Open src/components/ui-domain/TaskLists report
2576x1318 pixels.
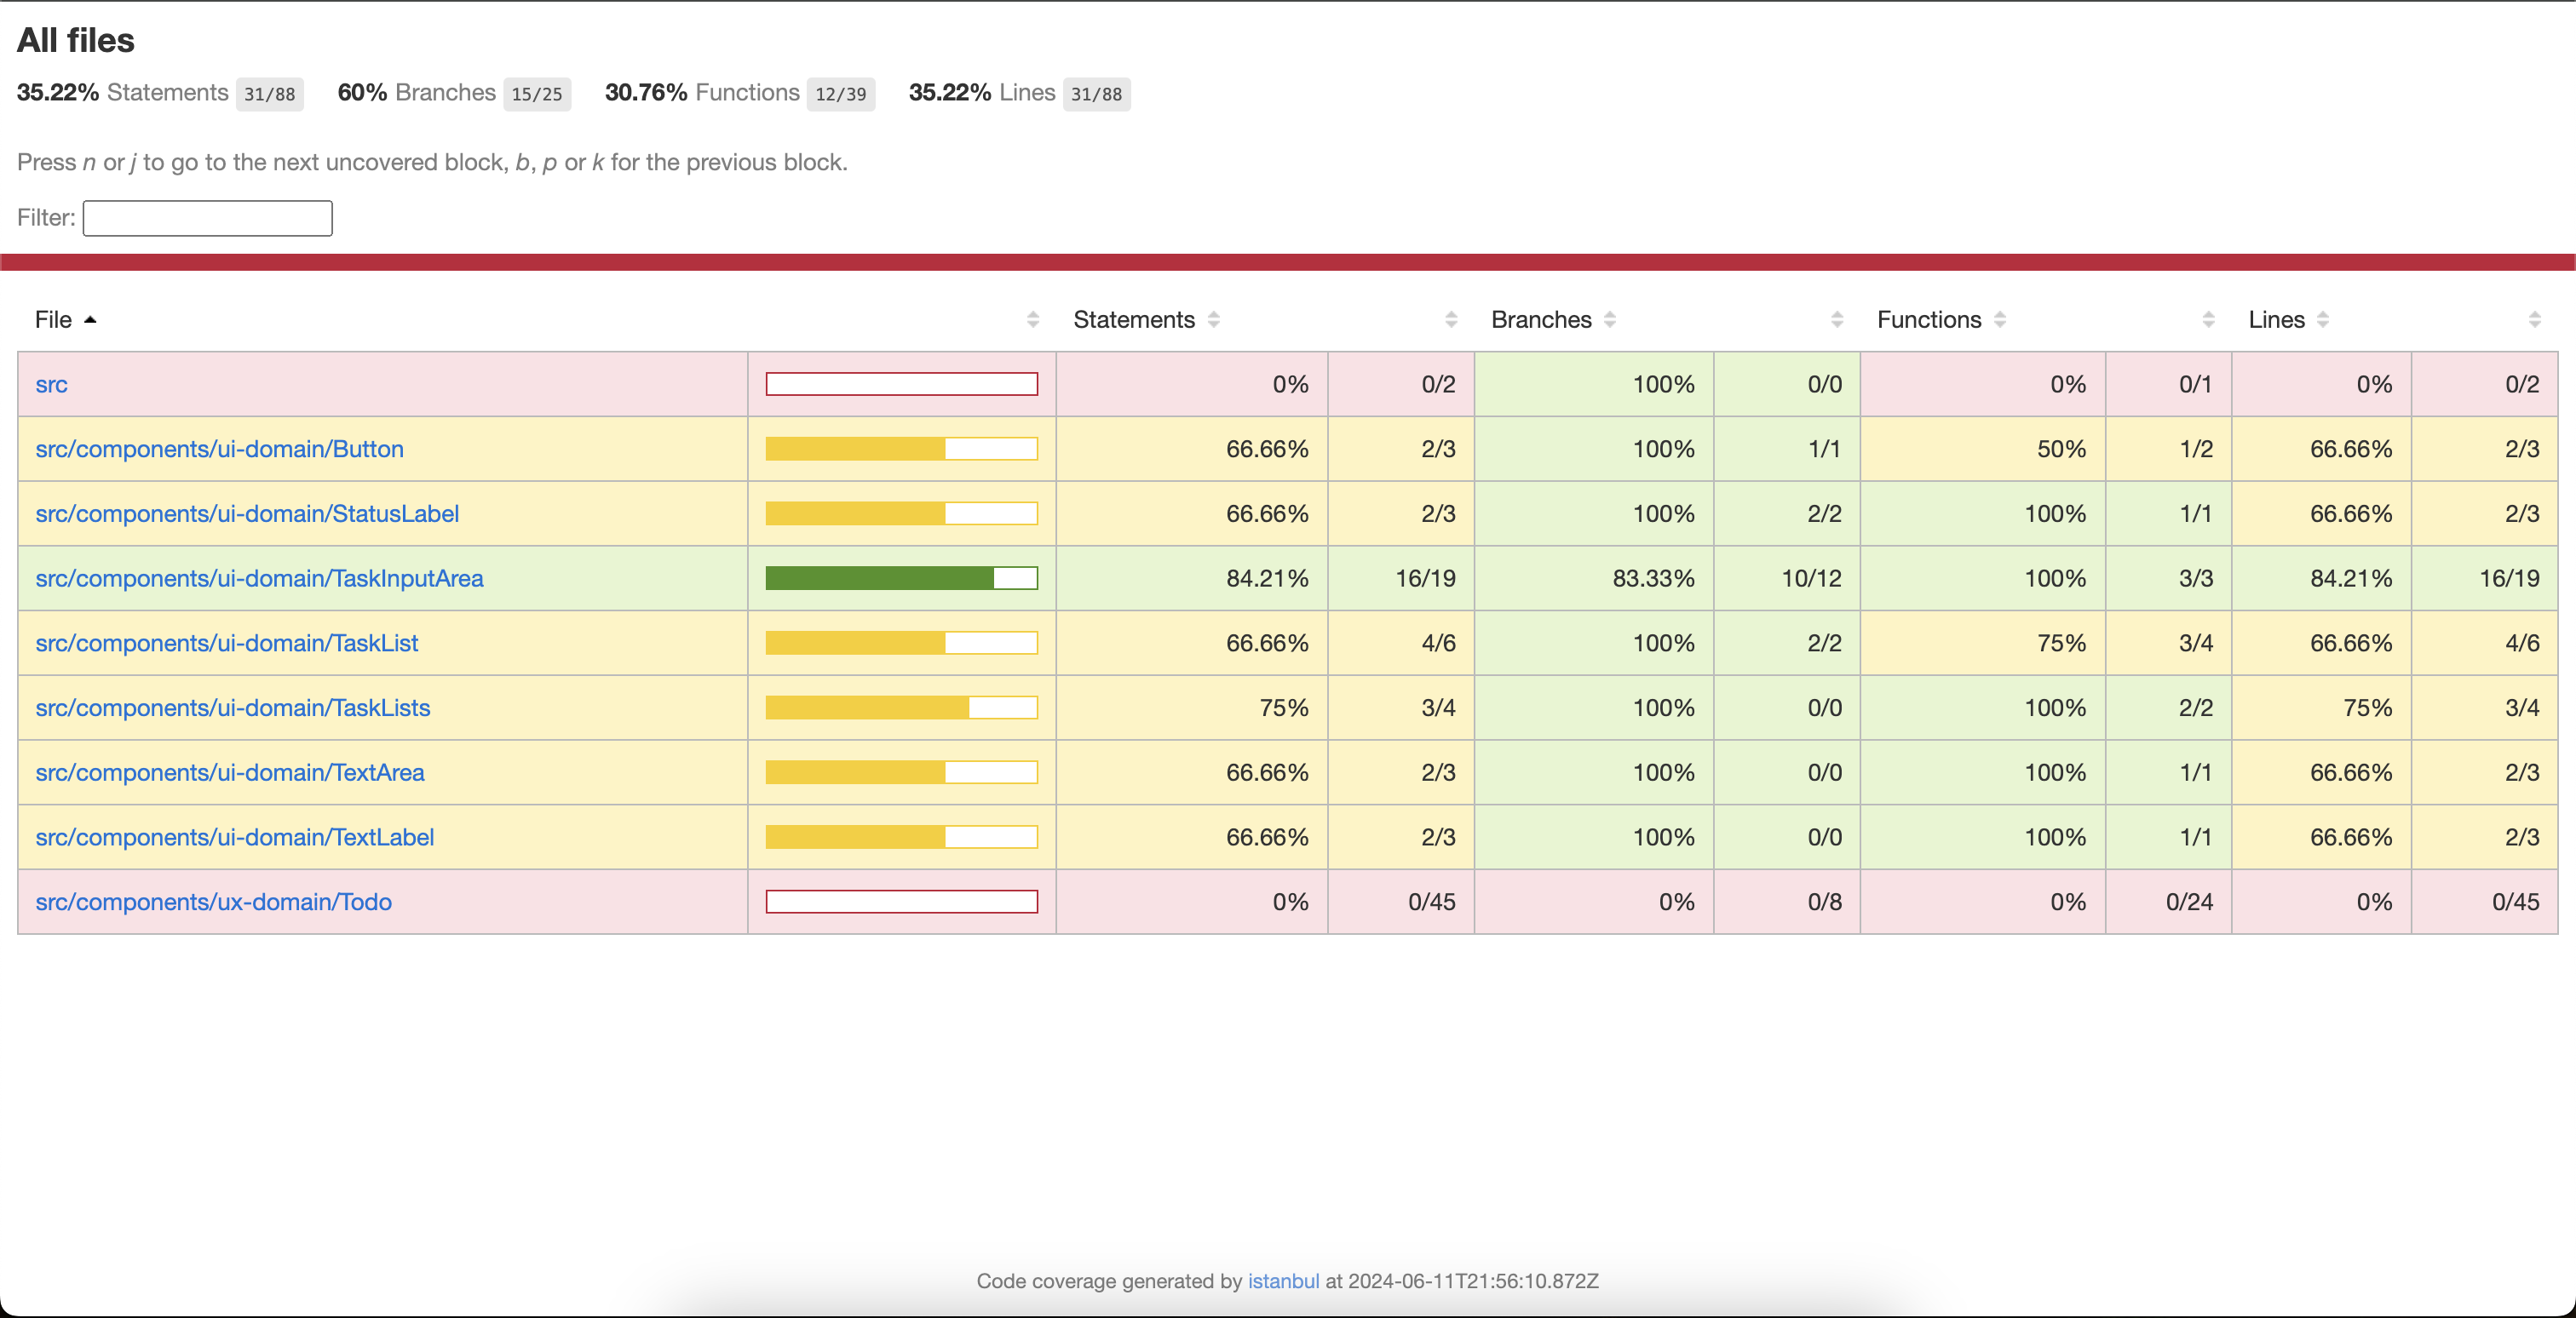(x=232, y=708)
